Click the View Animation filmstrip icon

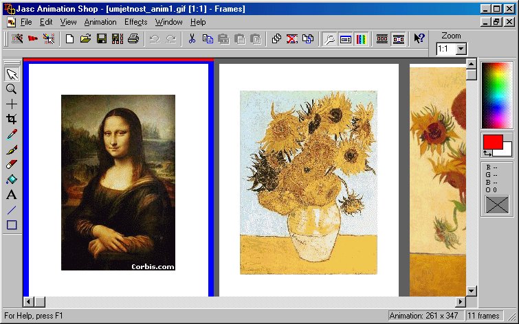(x=382, y=39)
